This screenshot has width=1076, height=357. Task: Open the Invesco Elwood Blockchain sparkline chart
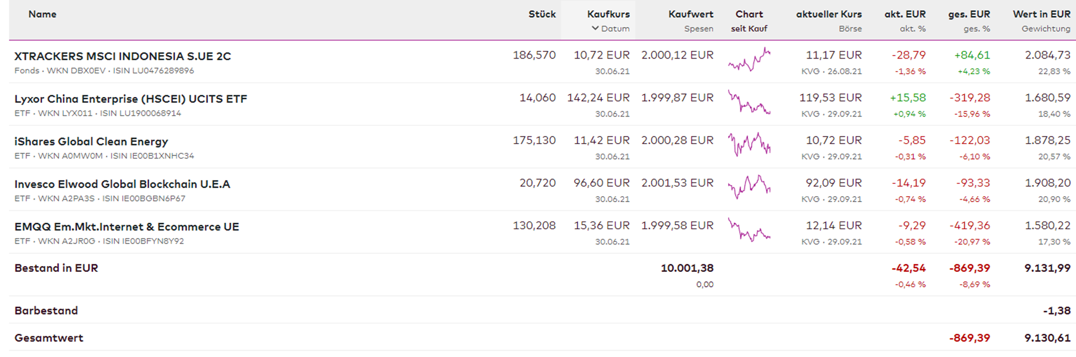749,188
